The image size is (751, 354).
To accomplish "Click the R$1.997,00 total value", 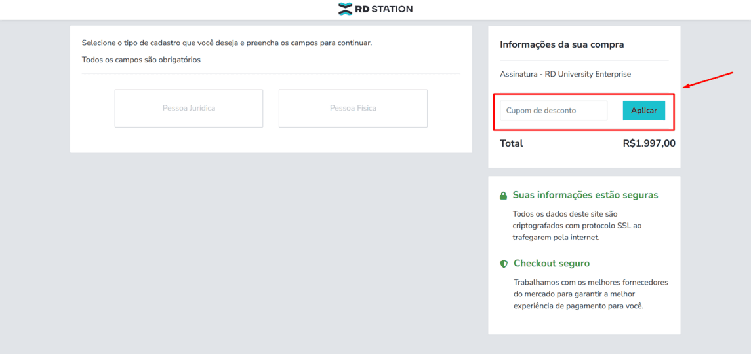I will [649, 143].
